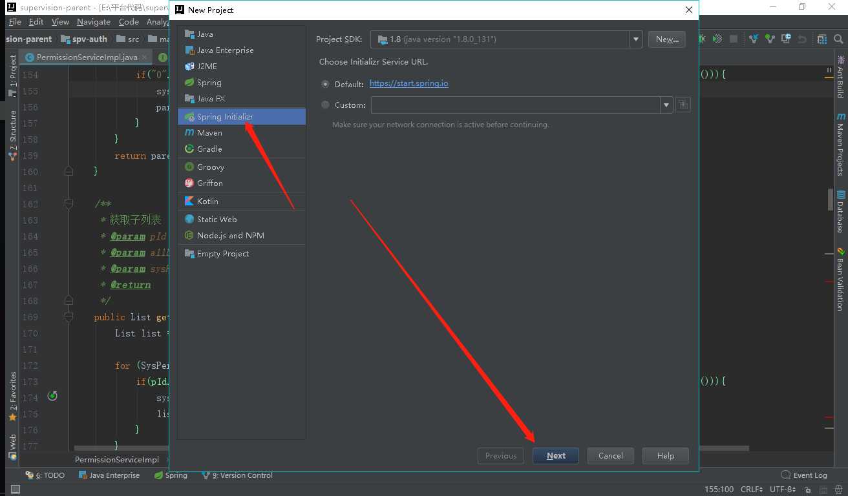
Task: Select the Spring project type
Action: coord(241,83)
